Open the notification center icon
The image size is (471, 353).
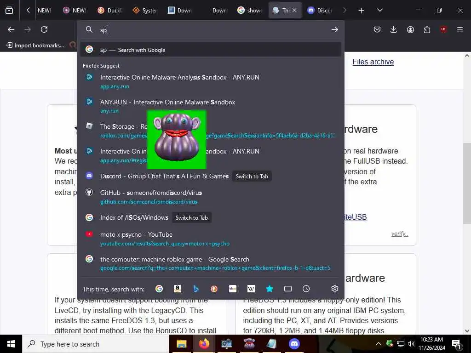(457, 344)
